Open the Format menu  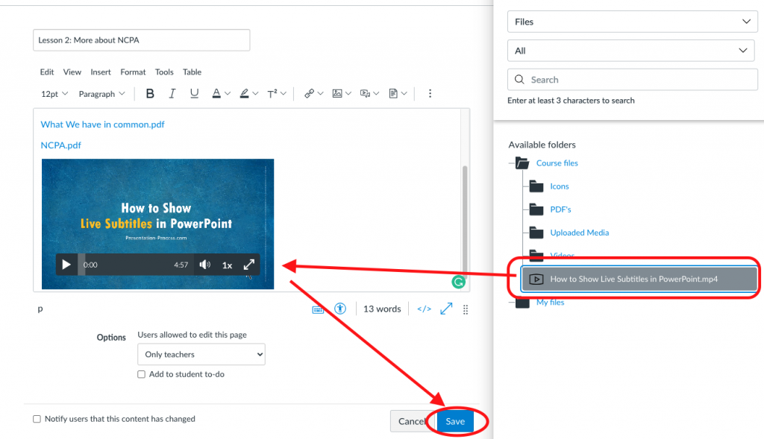pos(133,72)
